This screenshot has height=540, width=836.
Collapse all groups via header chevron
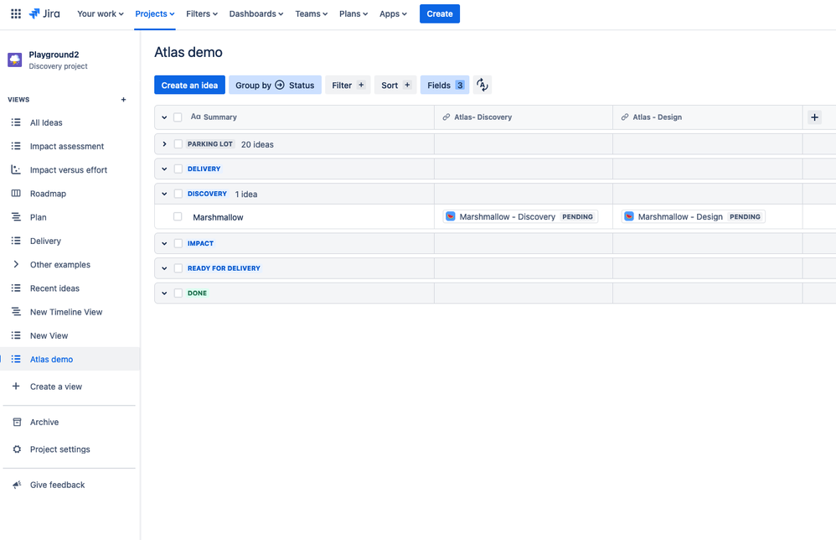pyautogui.click(x=164, y=117)
